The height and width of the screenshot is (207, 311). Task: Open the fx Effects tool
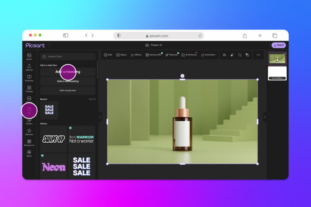click(136, 55)
